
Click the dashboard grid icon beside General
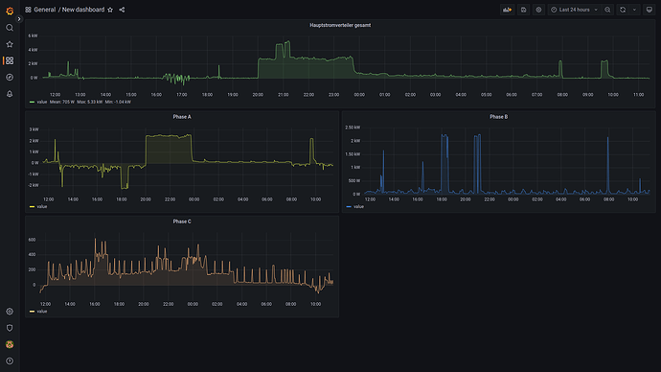click(x=28, y=10)
